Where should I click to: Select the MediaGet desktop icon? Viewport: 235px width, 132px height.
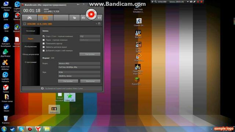(x=17, y=28)
